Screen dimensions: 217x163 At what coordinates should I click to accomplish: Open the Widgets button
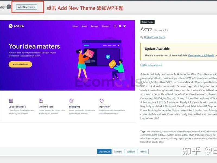[x=131, y=152]
